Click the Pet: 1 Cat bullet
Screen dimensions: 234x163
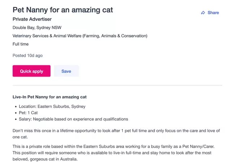pyautogui.click(x=28, y=113)
